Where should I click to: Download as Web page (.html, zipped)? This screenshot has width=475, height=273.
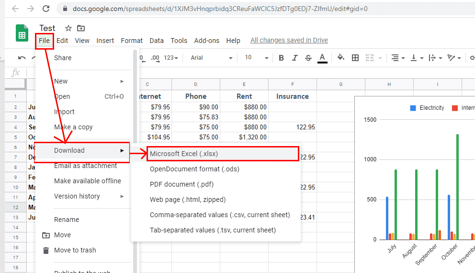(216, 199)
